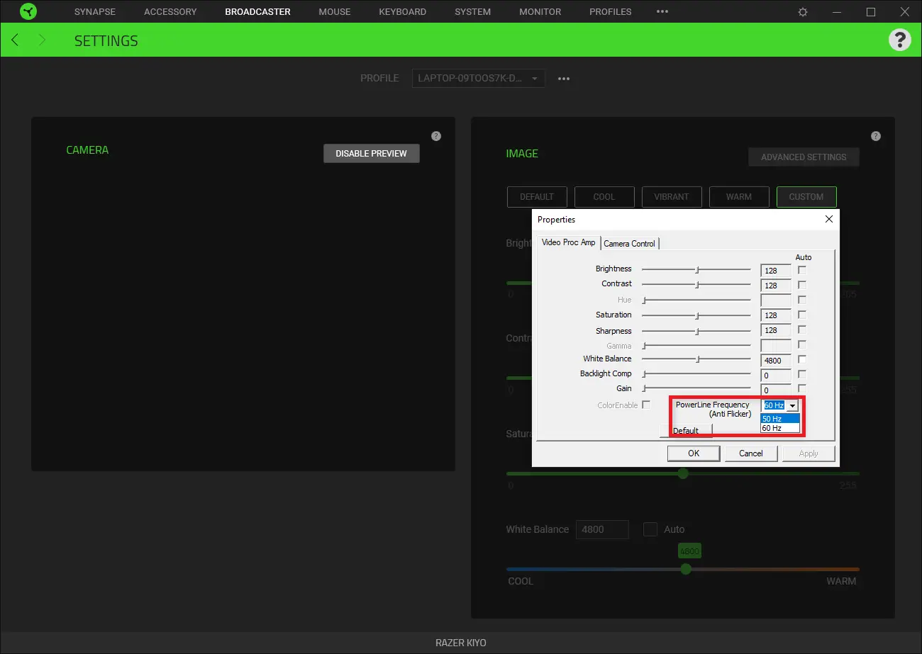Toggle the Auto checkbox beside White Balance 4800

(x=650, y=529)
